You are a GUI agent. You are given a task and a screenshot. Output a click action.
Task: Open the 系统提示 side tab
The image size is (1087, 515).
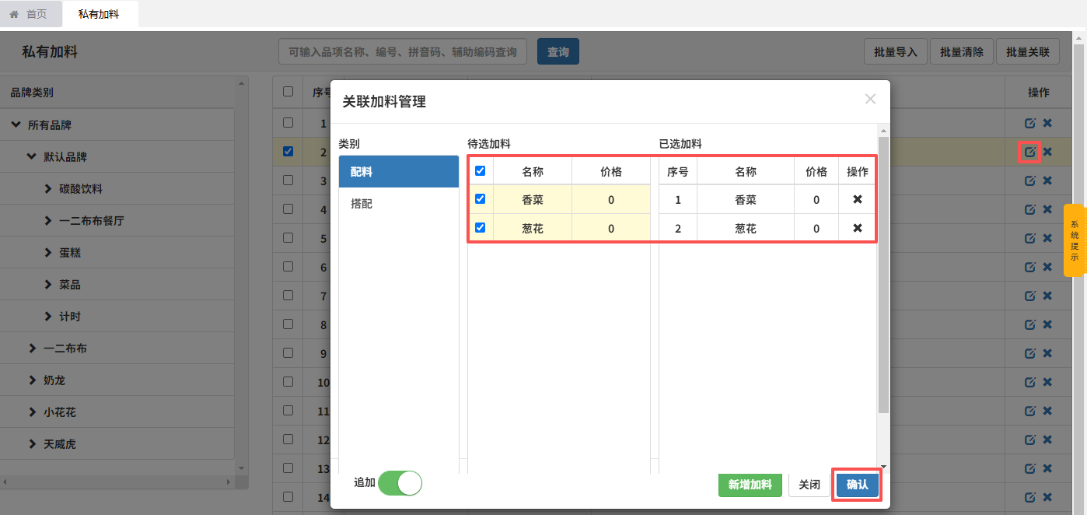coord(1074,240)
